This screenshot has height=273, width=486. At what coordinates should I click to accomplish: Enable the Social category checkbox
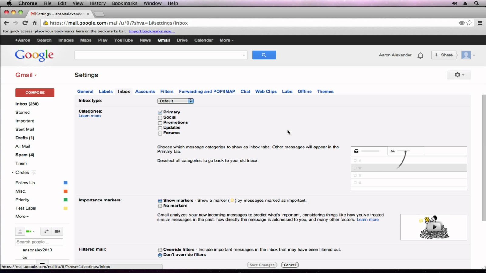[160, 118]
